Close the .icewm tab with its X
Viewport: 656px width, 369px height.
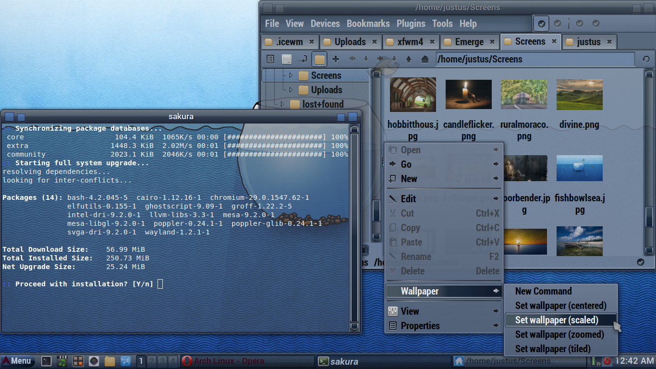tap(312, 42)
